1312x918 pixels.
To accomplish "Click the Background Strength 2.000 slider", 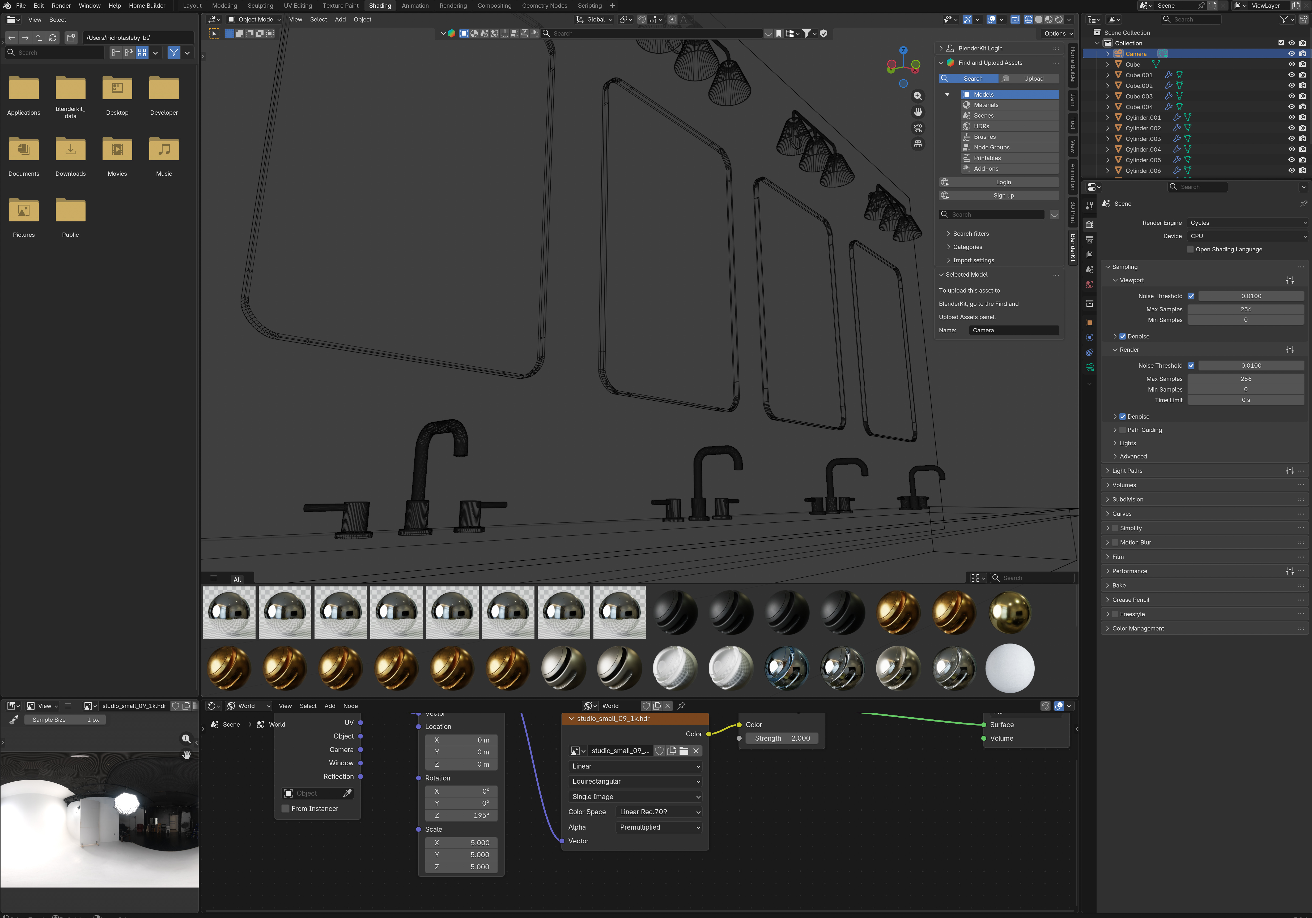I will pyautogui.click(x=782, y=739).
